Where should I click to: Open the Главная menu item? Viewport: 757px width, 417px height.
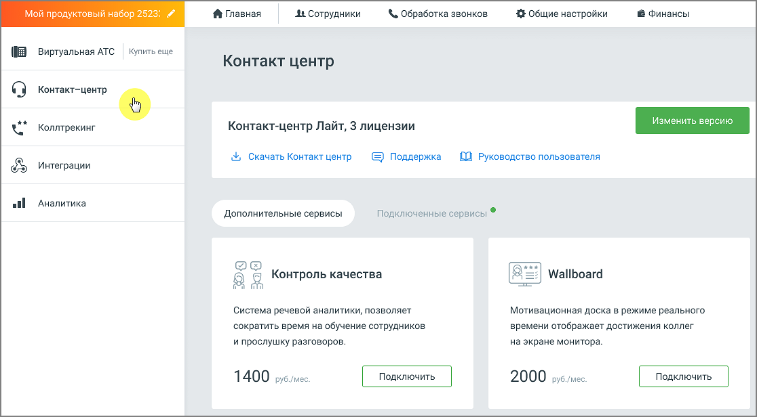click(x=237, y=14)
